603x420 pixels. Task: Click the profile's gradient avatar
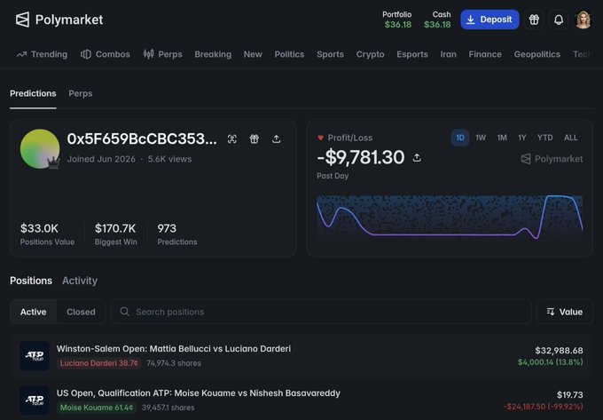[40, 149]
